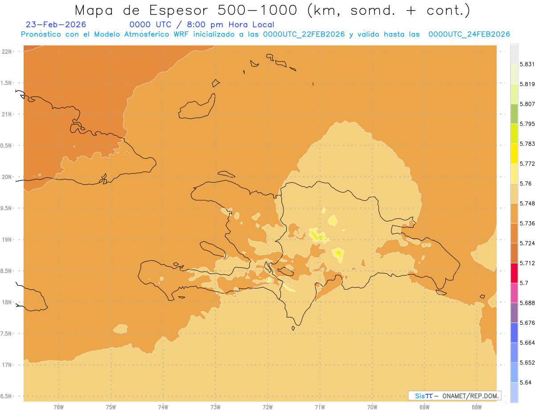Click the colorbar label '5.724'
The width and height of the screenshot is (535, 413).
(x=527, y=243)
